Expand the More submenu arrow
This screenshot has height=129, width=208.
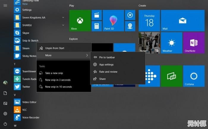pyautogui.click(x=87, y=55)
